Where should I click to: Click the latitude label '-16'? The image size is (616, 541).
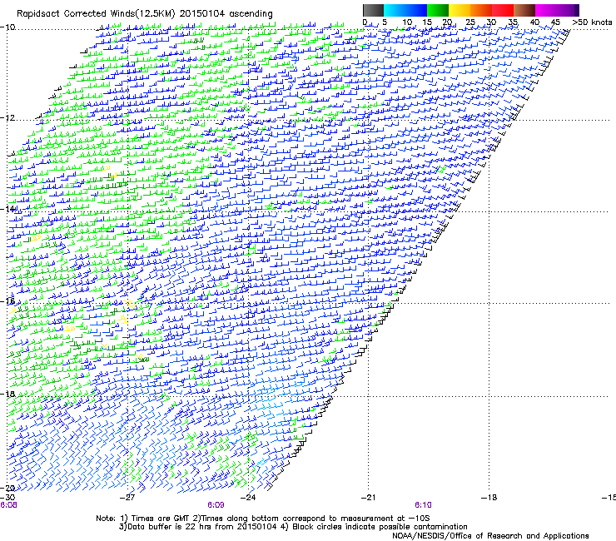point(7,301)
